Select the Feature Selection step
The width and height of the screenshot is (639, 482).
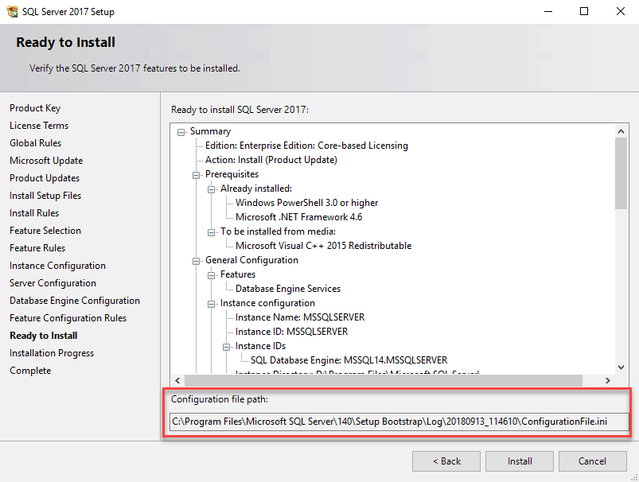click(x=45, y=231)
